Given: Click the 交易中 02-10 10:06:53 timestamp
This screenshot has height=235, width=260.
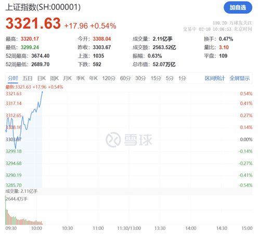Looking at the screenshot, I should click(x=217, y=29).
